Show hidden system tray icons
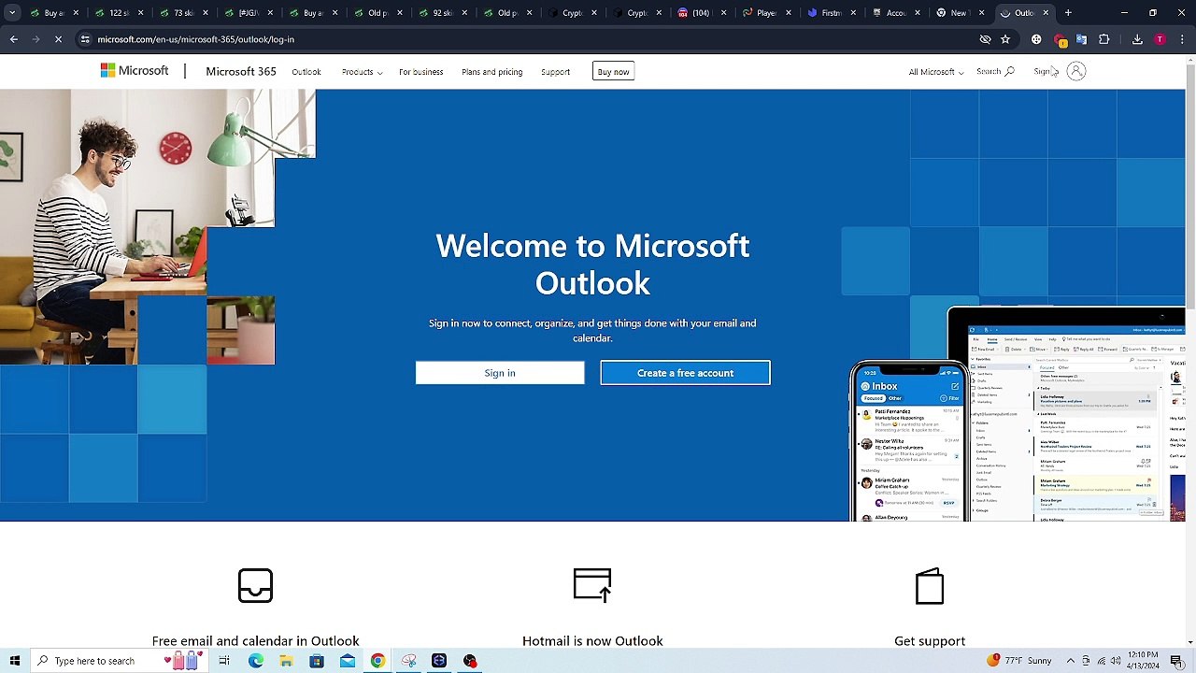The height and width of the screenshot is (673, 1196). tap(1071, 661)
